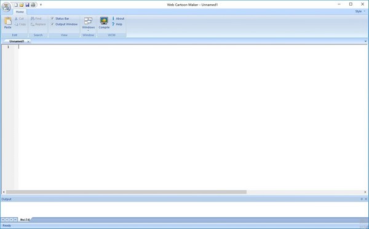Open a file with the folder icon
The height and width of the screenshot is (229, 369).
[22, 5]
